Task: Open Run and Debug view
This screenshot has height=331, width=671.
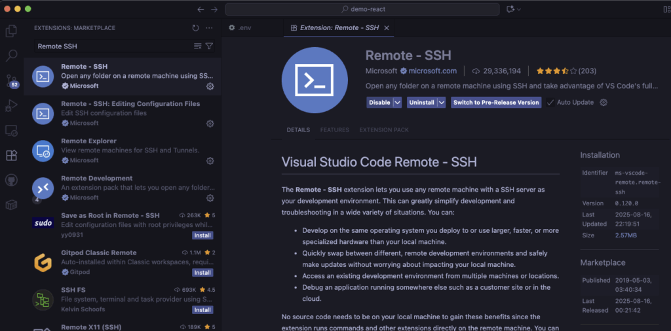Action: (11, 105)
